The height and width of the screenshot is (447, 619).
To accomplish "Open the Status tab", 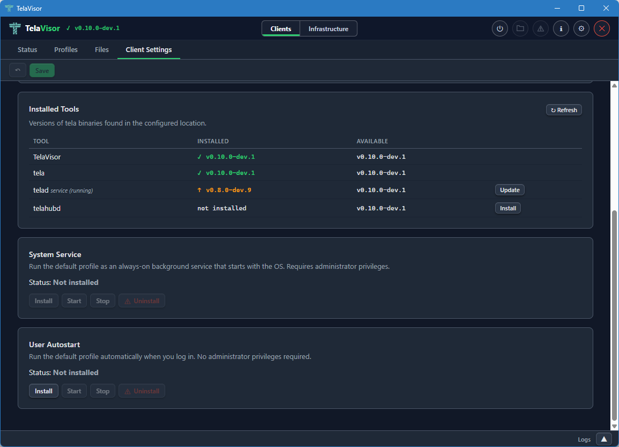I will coord(27,49).
